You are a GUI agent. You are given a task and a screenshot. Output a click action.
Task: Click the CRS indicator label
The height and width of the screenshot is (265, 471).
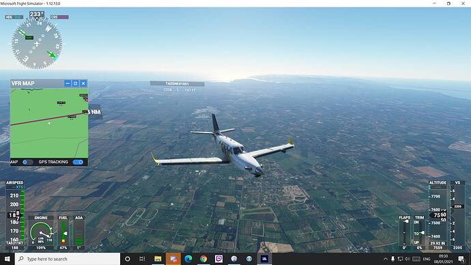(x=59, y=17)
